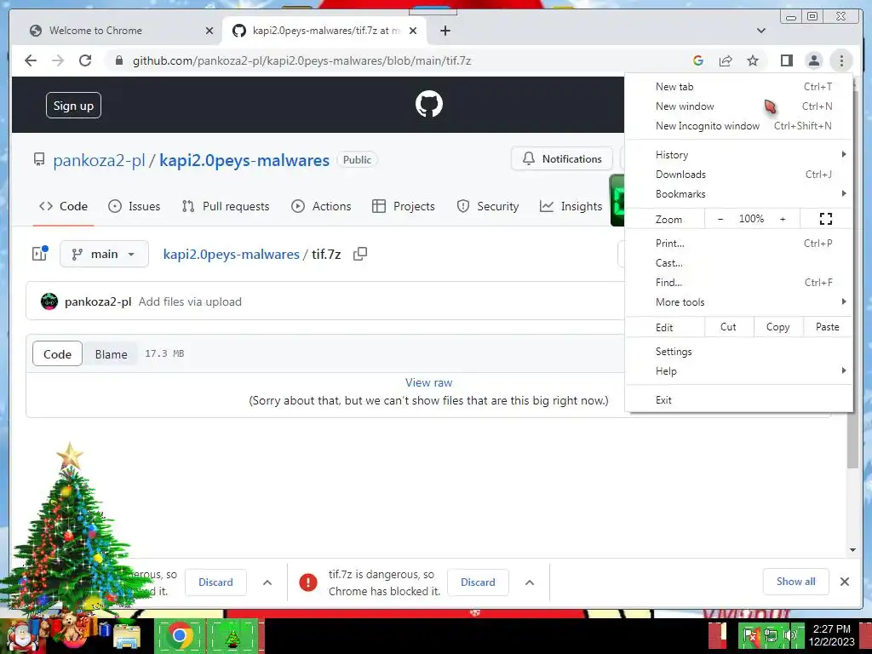Open Settings from Chrome menu
This screenshot has height=654, width=872.
[738, 352]
